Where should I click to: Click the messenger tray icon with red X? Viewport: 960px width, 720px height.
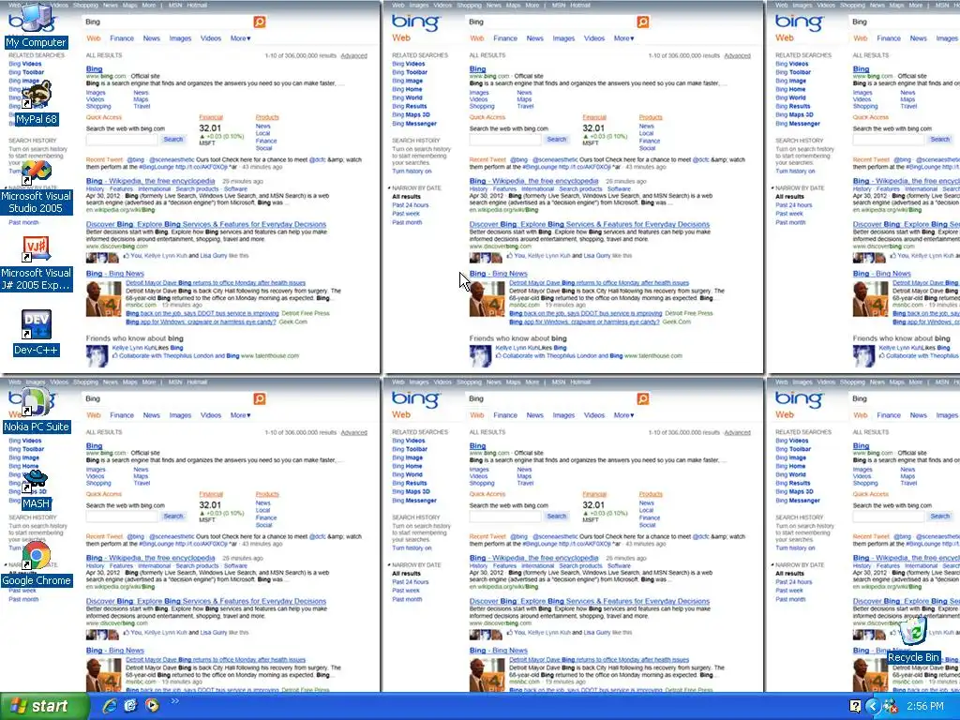click(x=890, y=707)
